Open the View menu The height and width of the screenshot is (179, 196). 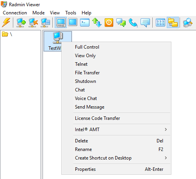(x=55, y=13)
